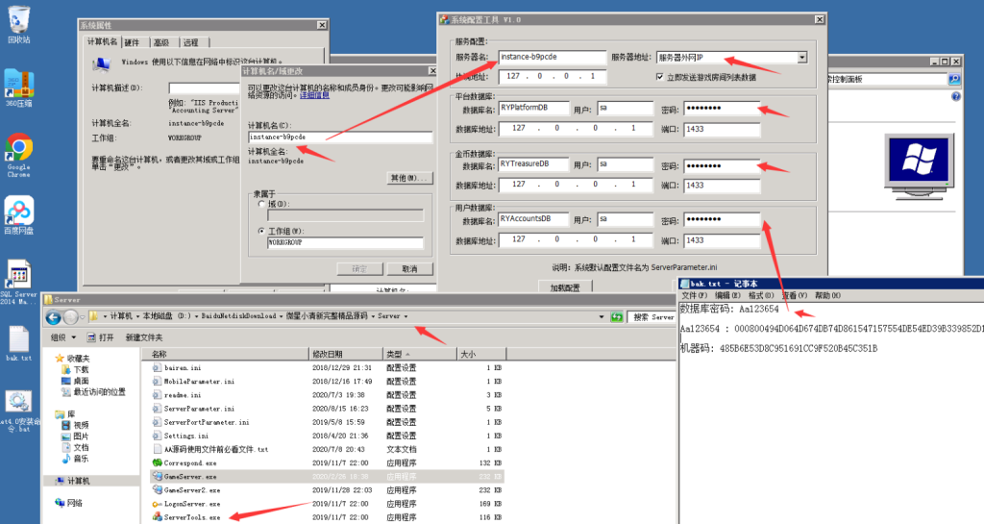Select the 工作组 radio button

[262, 231]
